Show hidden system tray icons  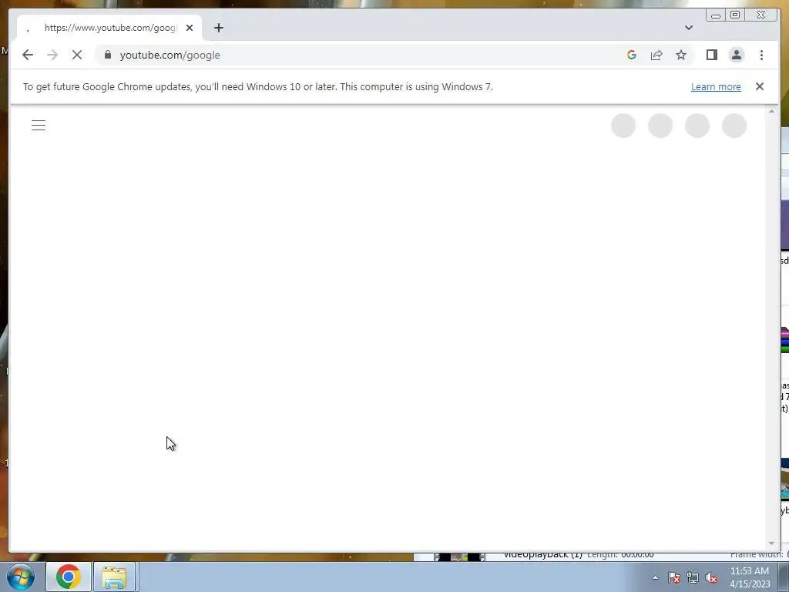coord(655,577)
